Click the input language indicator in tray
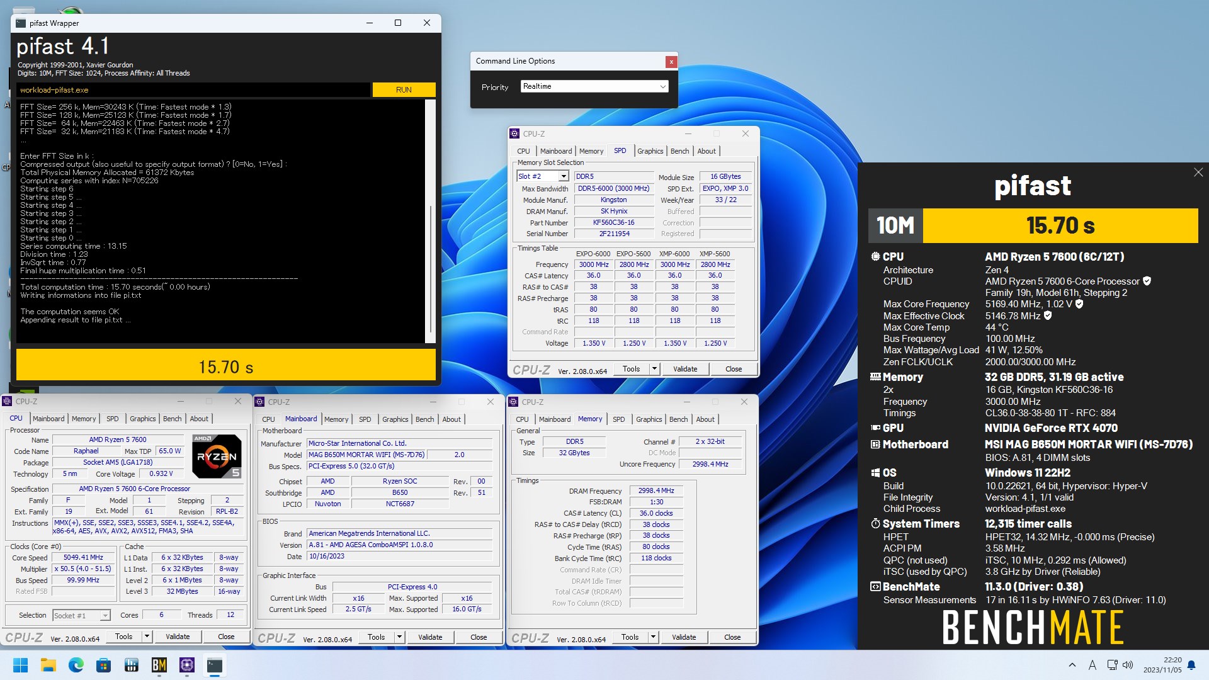 (1093, 665)
